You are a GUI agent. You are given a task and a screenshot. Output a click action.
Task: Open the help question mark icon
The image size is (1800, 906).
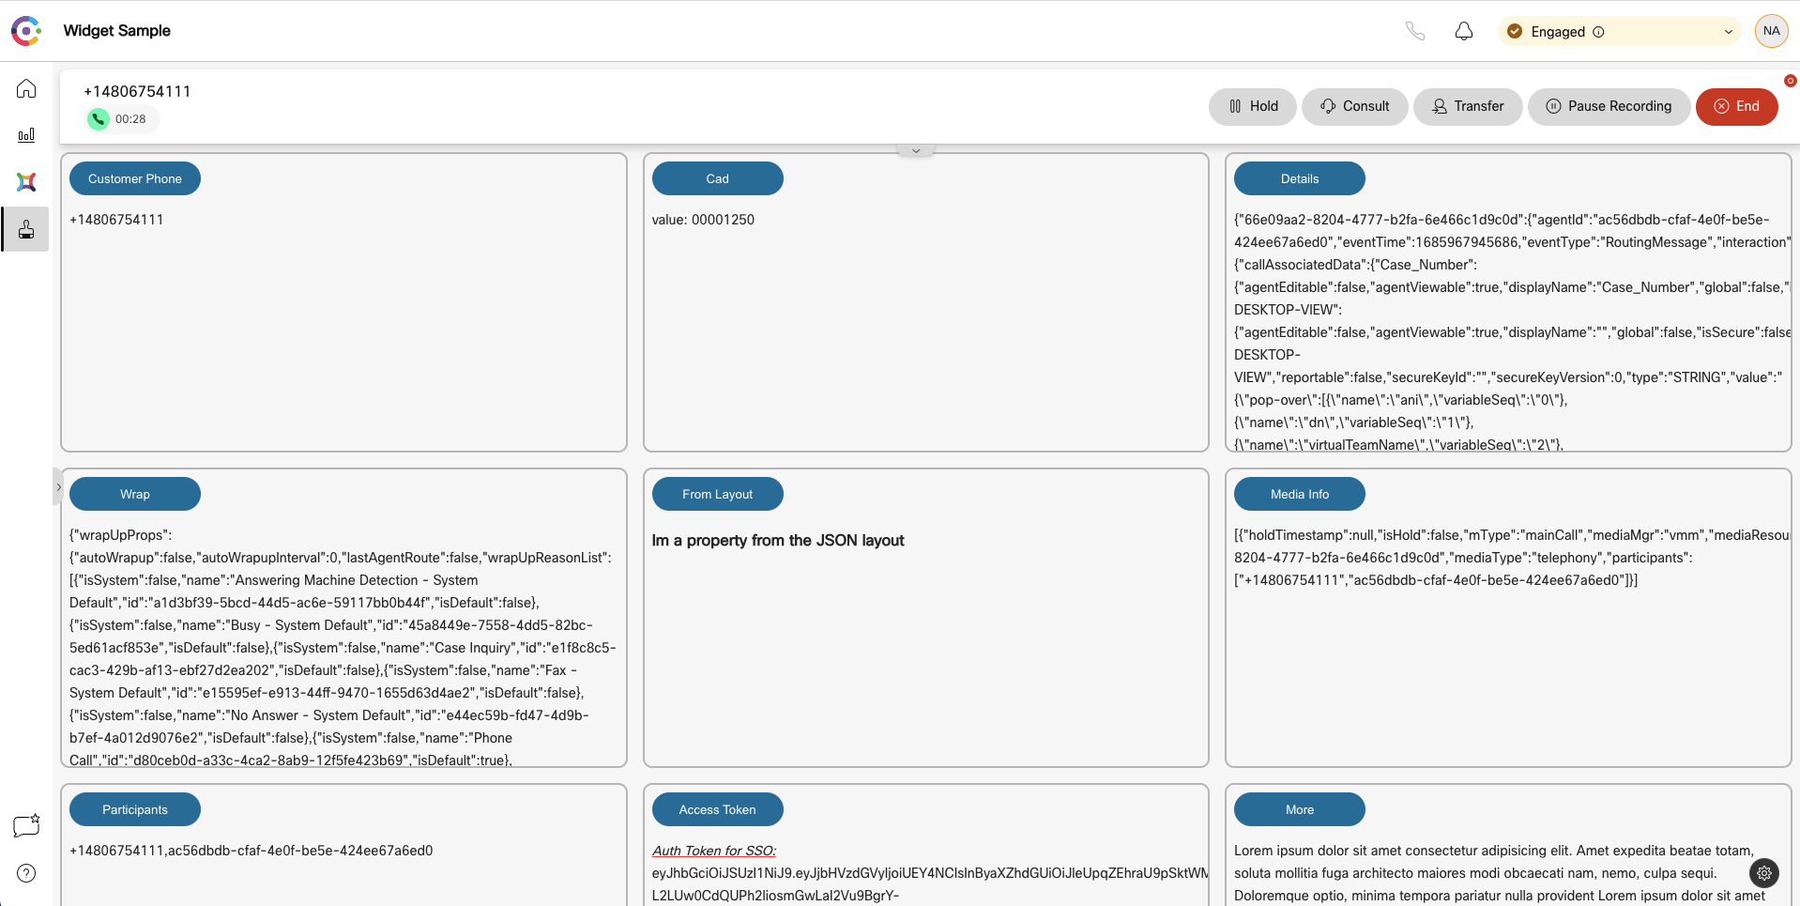click(26, 873)
